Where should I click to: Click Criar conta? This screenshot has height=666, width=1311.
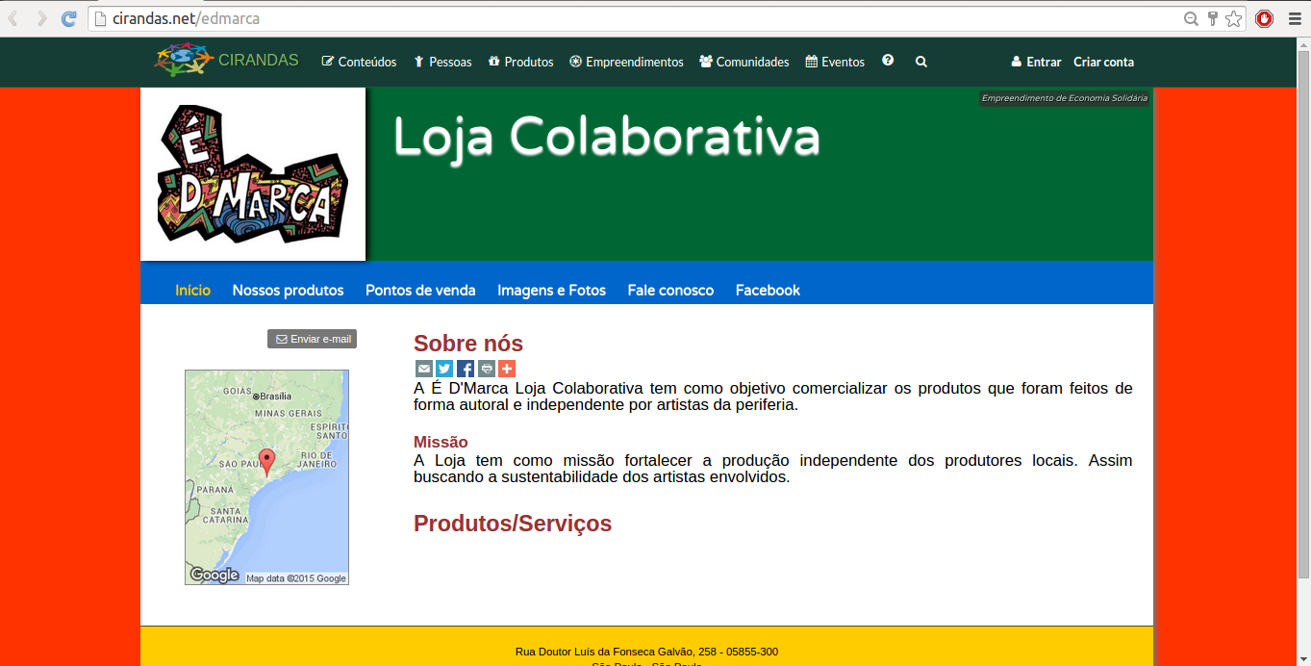[x=1103, y=62]
